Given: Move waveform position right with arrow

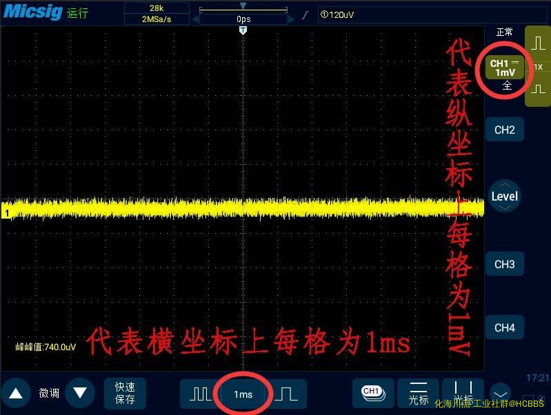Looking at the screenshot, I should [291, 19].
